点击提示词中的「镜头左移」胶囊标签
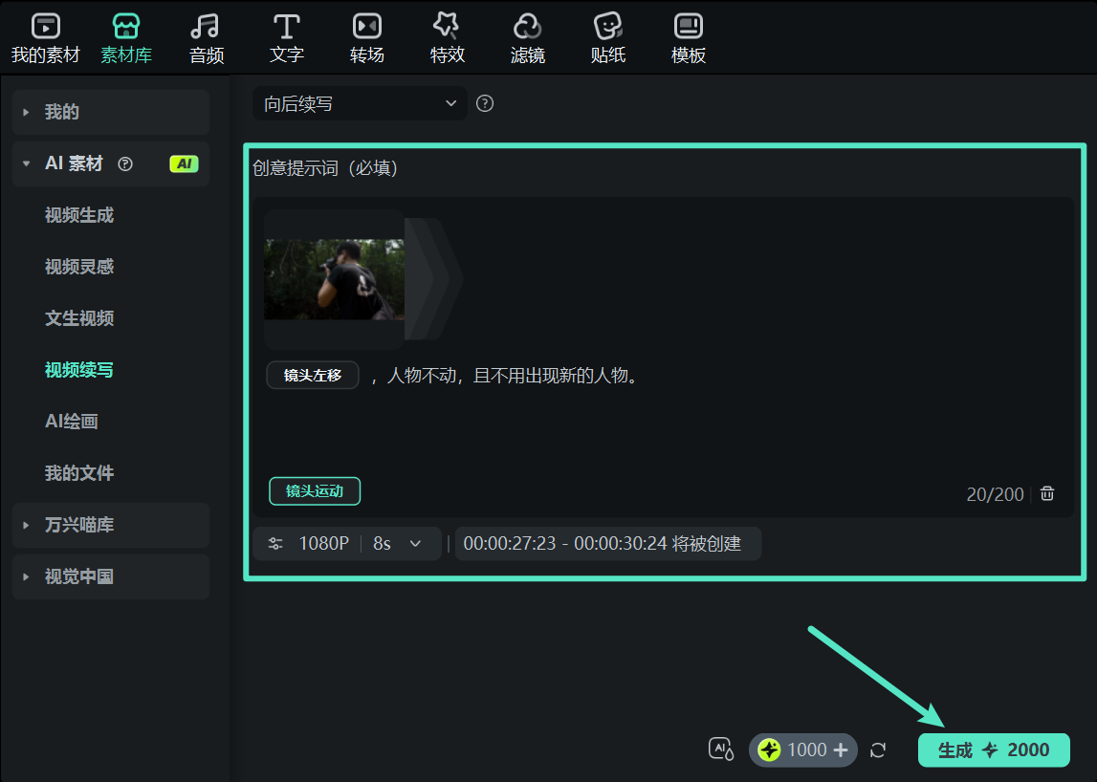The width and height of the screenshot is (1097, 782). pos(312,375)
